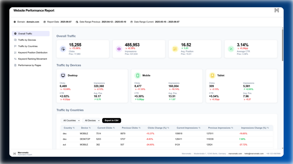Screen dimensions: 293x164
Task: Click the clicks cursor icon in Overall Traffic
Action: pos(63,49)
